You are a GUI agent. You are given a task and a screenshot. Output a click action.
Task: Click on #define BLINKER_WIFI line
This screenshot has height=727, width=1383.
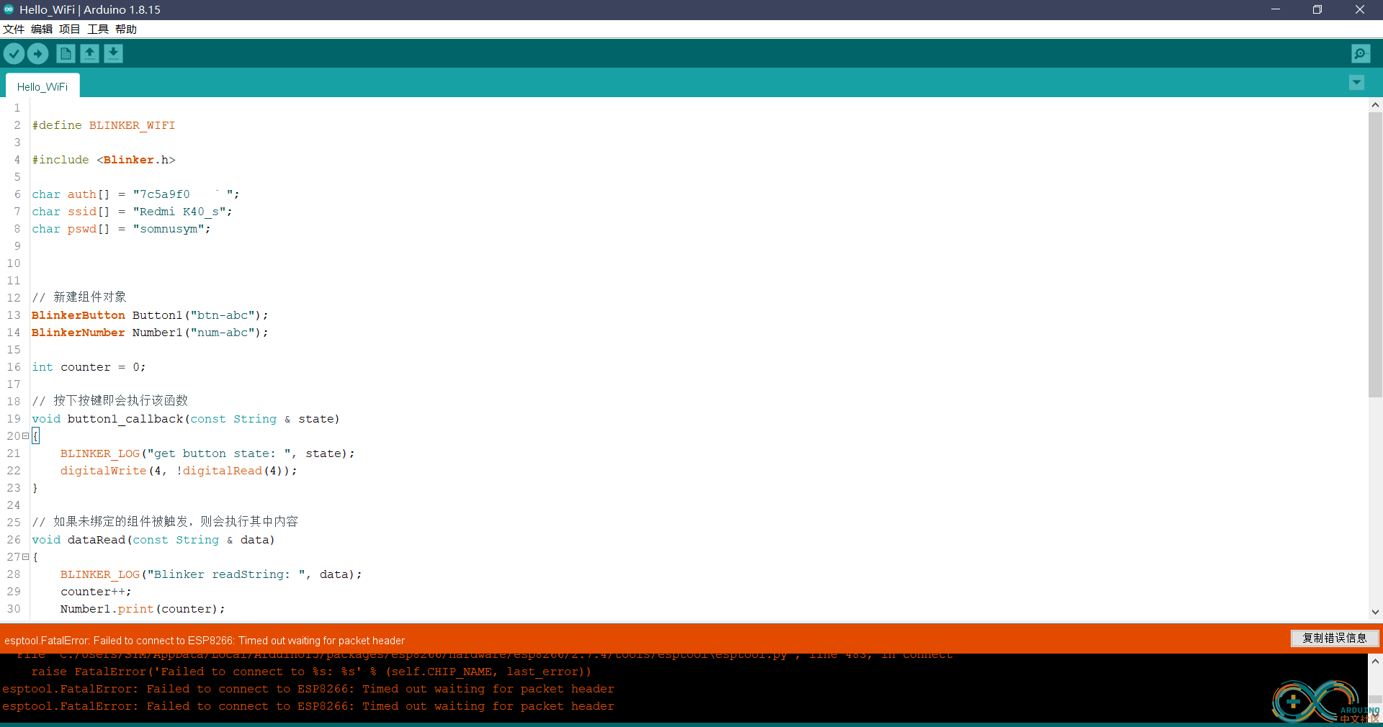[104, 125]
